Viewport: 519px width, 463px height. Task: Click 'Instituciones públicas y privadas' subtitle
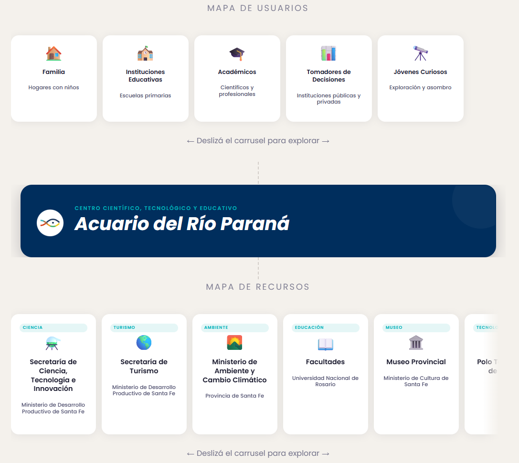point(328,99)
